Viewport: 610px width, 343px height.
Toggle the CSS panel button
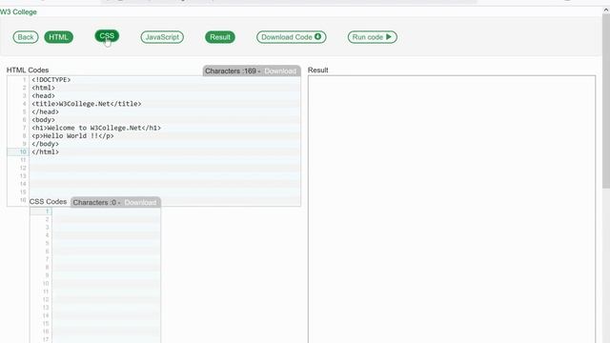tap(107, 36)
